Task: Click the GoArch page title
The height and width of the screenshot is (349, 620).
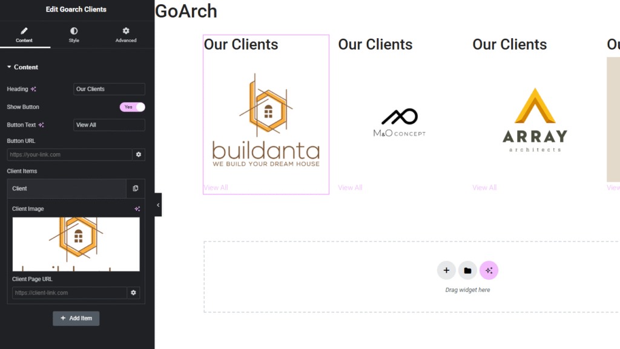Action: pyautogui.click(x=186, y=11)
